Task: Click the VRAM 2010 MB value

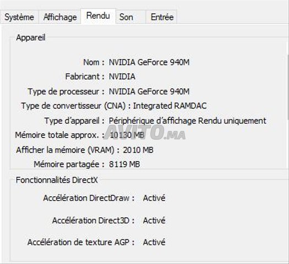Action: click(138, 150)
